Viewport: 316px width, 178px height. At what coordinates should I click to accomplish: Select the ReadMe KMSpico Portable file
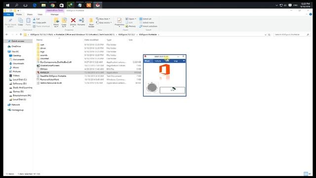point(53,76)
